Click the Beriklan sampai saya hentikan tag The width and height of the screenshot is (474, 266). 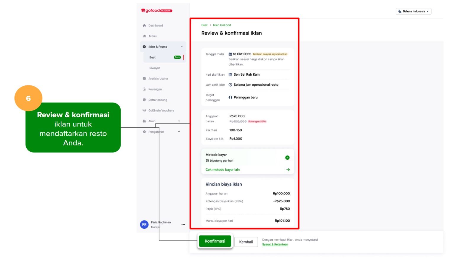click(x=270, y=54)
